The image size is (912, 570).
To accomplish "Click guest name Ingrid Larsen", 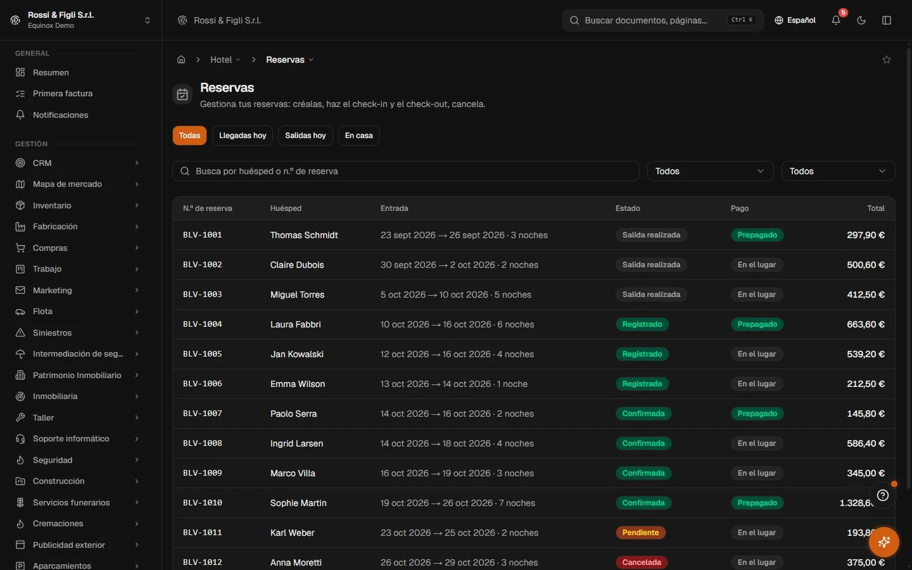I will (x=296, y=443).
